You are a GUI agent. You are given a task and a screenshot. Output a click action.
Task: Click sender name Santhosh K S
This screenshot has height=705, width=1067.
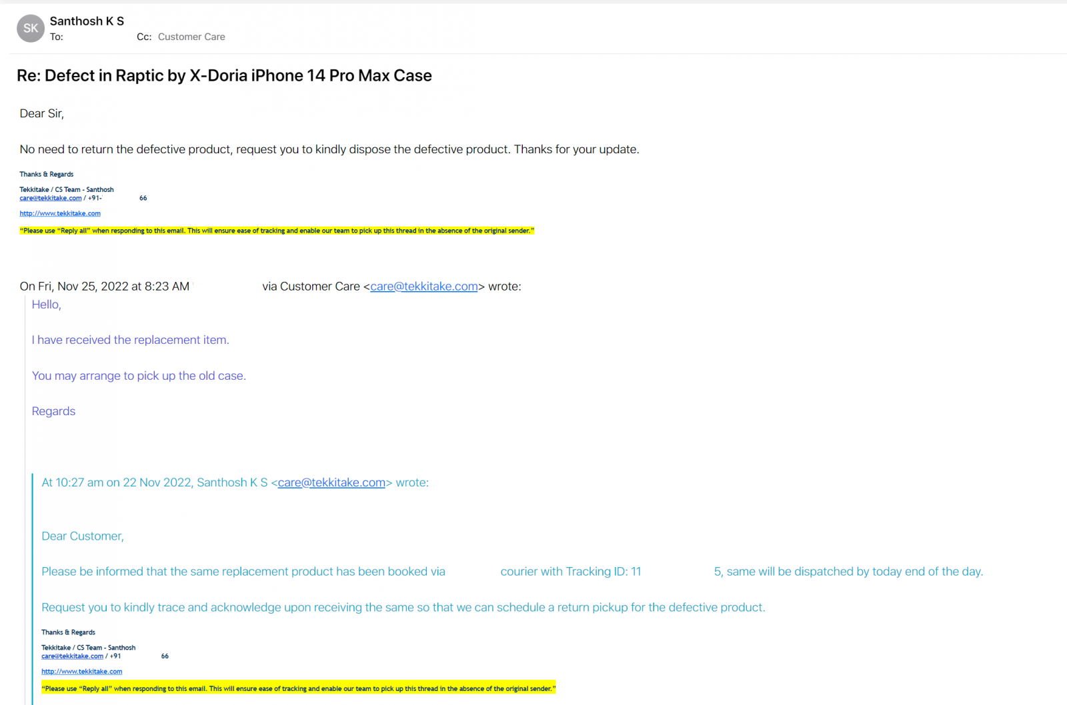[87, 21]
